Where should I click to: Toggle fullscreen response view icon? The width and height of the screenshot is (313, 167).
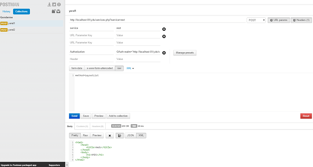click(x=110, y=135)
